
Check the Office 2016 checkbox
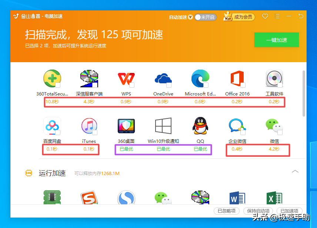coord(243,85)
